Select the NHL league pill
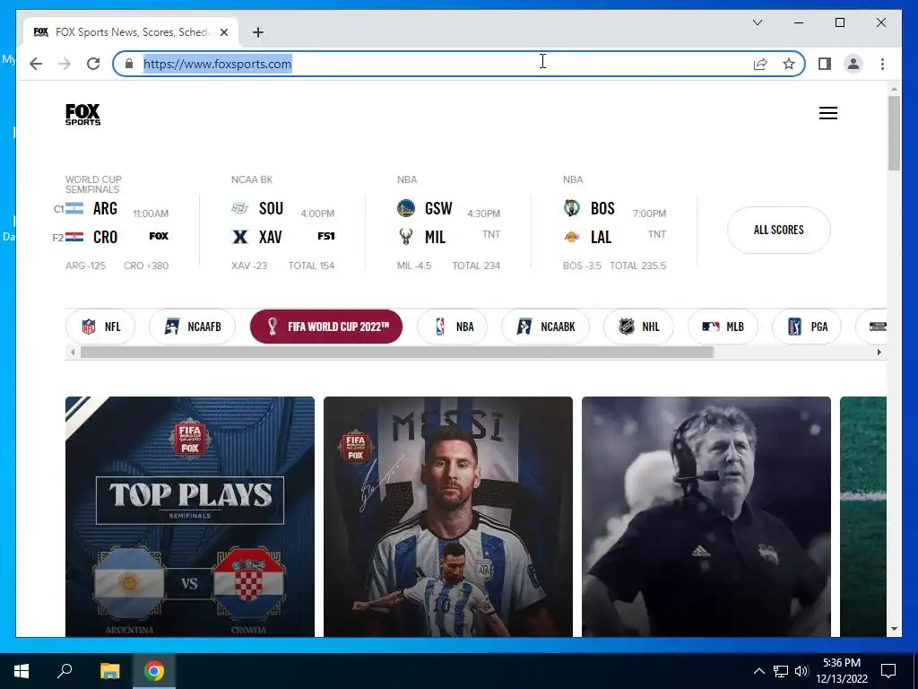Image resolution: width=918 pixels, height=689 pixels. (638, 327)
